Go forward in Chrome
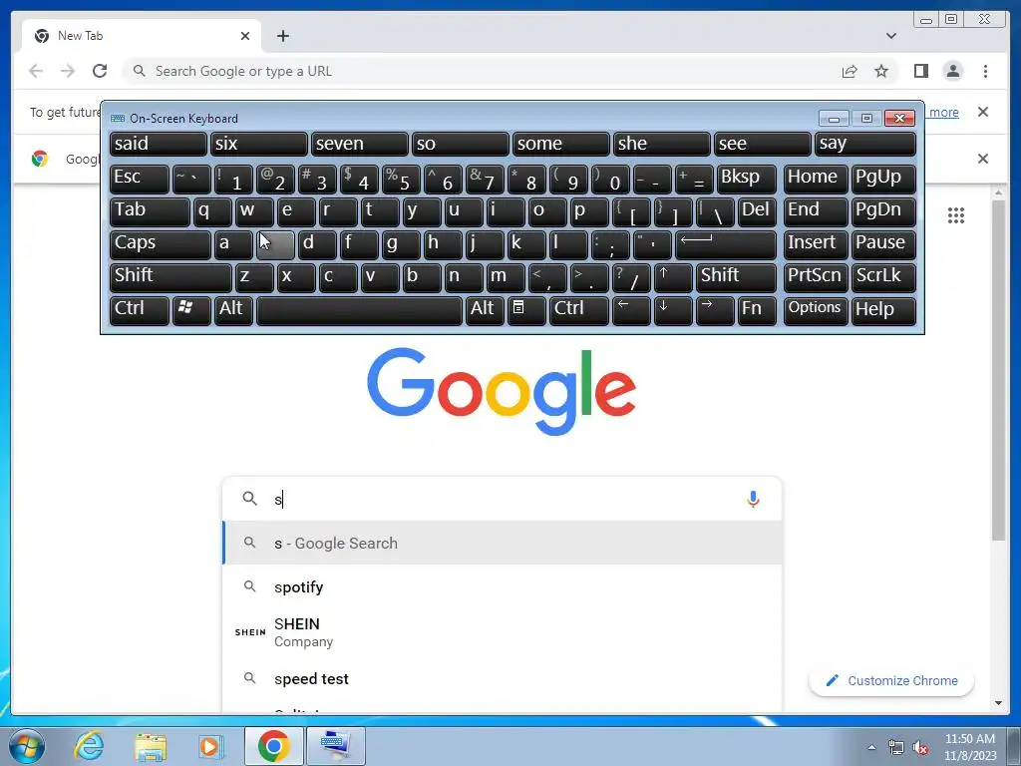This screenshot has height=766, width=1021. 68,71
